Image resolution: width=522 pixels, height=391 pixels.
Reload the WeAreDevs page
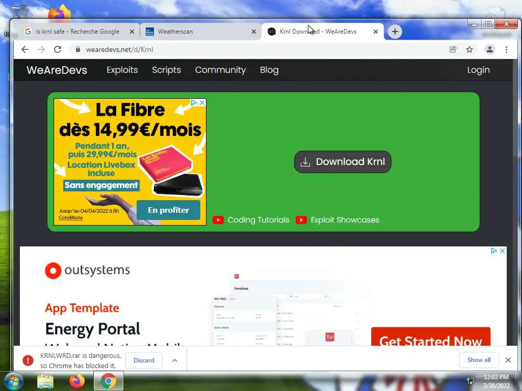click(58, 49)
